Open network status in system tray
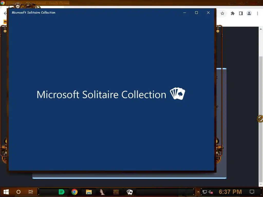This screenshot has height=197, width=263. 205,192
